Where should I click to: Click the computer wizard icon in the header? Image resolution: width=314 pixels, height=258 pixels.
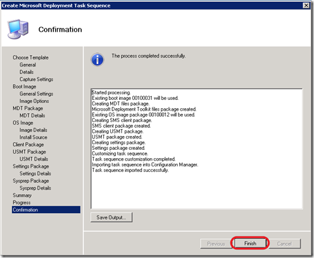(x=18, y=29)
